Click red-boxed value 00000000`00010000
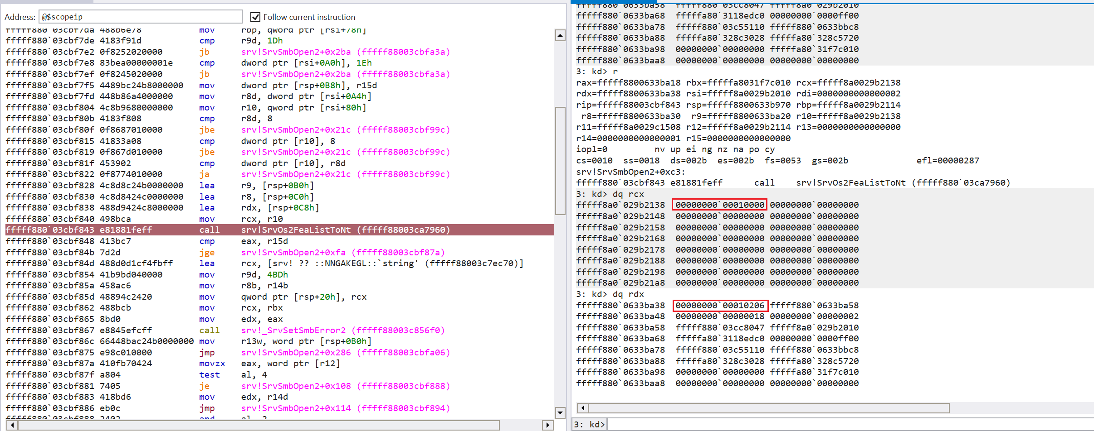Image resolution: width=1094 pixels, height=431 pixels. (719, 205)
